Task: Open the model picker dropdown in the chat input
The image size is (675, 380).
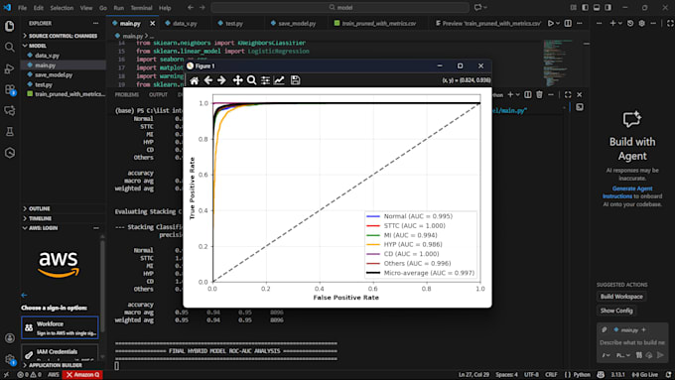Action: click(x=623, y=355)
